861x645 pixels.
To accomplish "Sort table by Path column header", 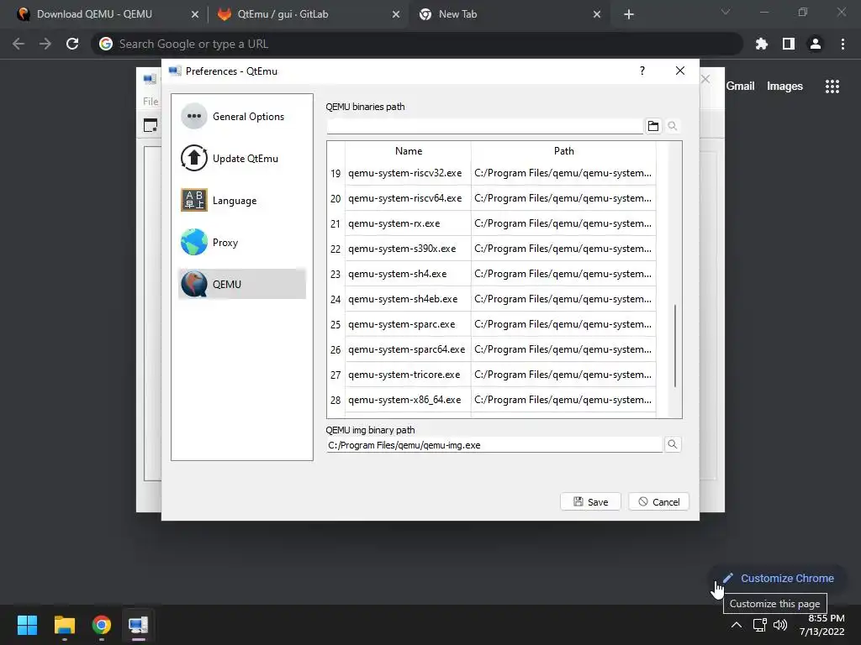I will coord(563,151).
